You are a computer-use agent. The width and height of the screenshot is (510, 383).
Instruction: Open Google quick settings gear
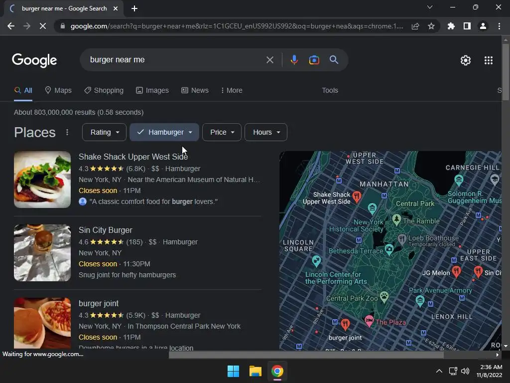point(466,60)
